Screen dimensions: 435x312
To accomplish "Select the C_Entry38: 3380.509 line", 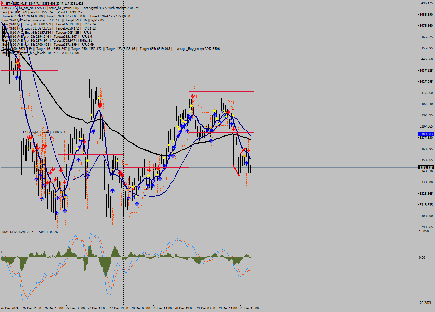I will (49, 24).
